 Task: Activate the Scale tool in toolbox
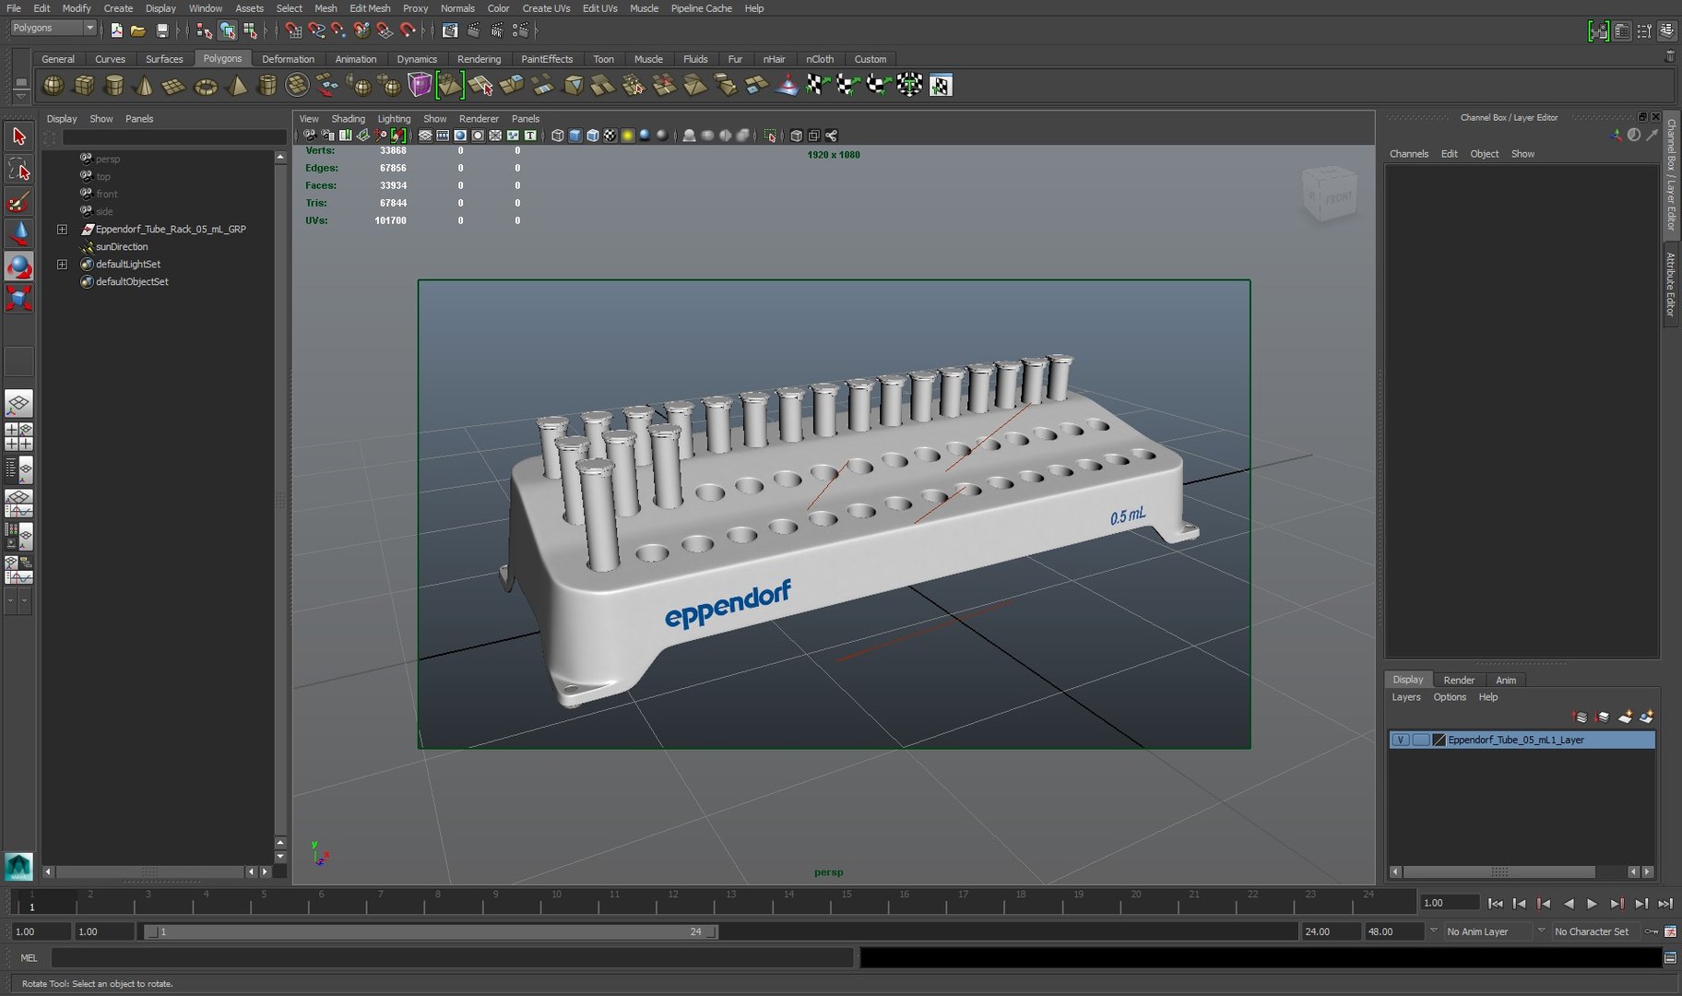coord(18,298)
